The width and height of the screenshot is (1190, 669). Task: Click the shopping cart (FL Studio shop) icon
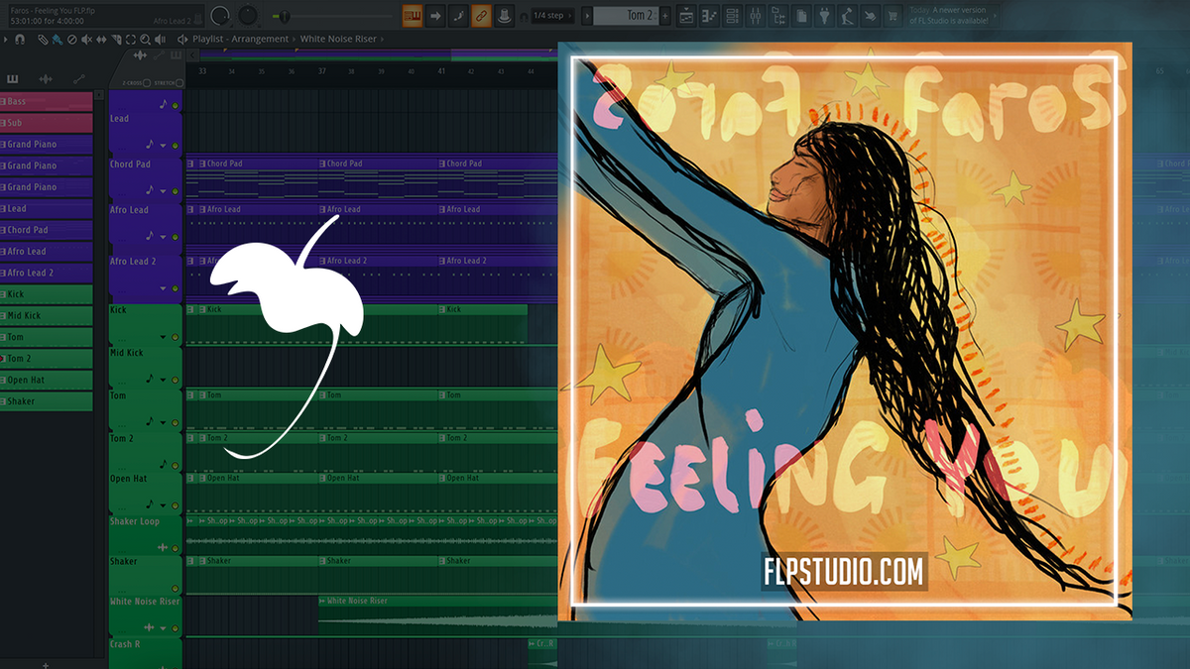pos(892,15)
